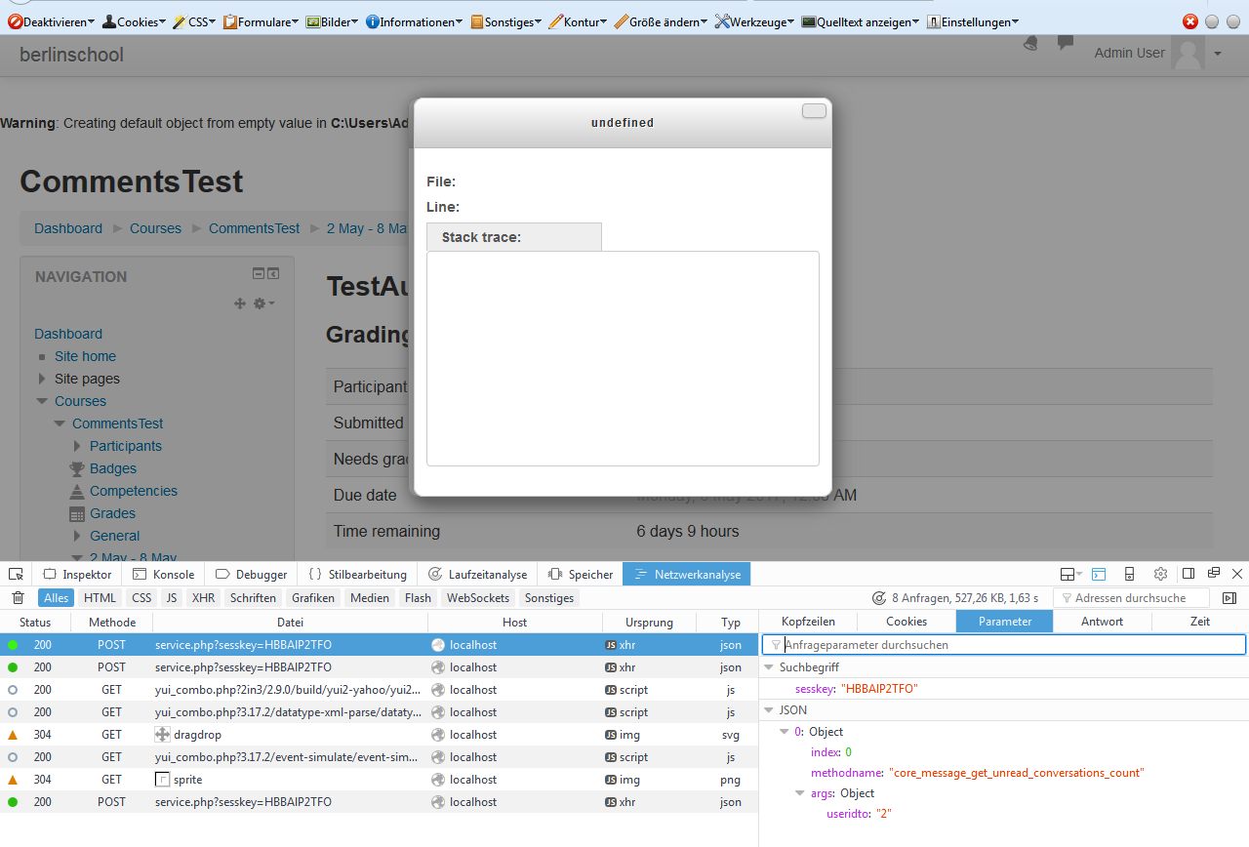Open the Werkzeuge toolbar menu

click(754, 21)
